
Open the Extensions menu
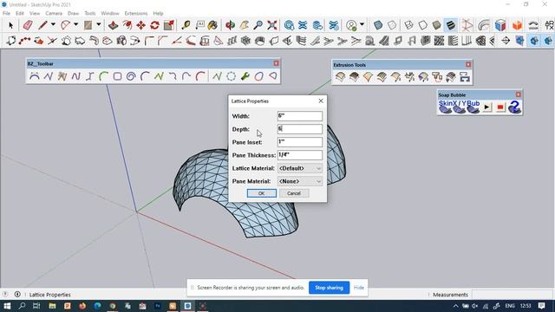coord(136,13)
